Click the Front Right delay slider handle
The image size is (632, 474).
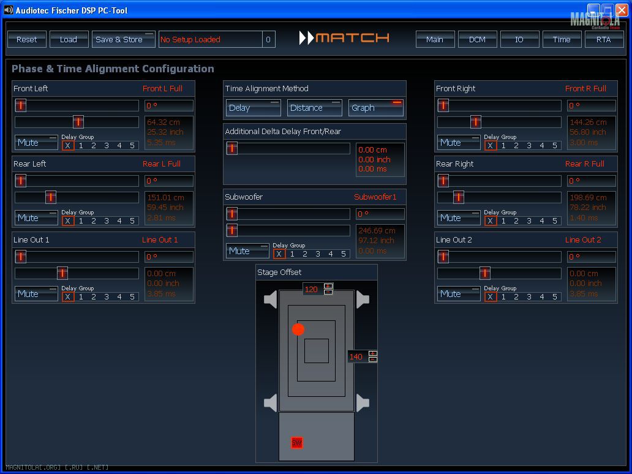(476, 122)
